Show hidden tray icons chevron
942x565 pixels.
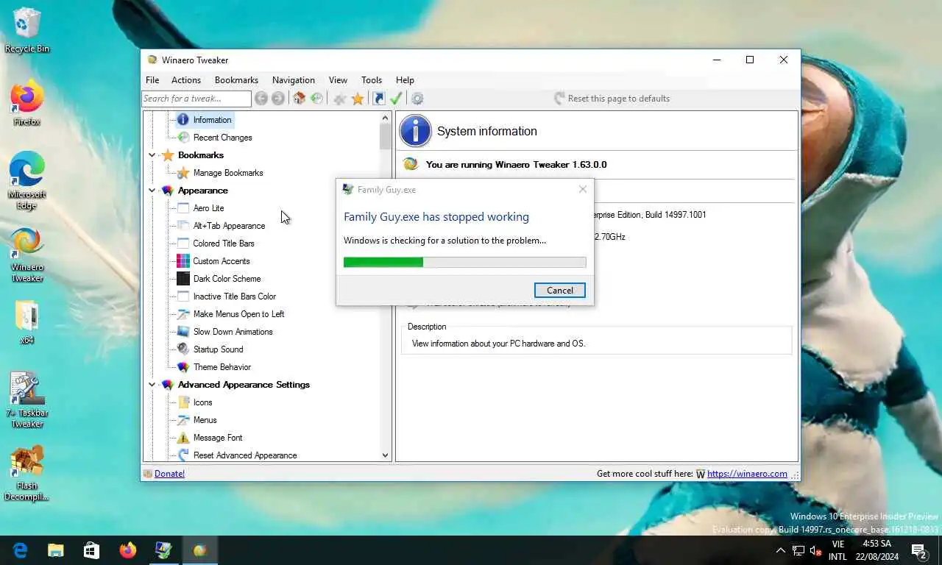pos(780,550)
